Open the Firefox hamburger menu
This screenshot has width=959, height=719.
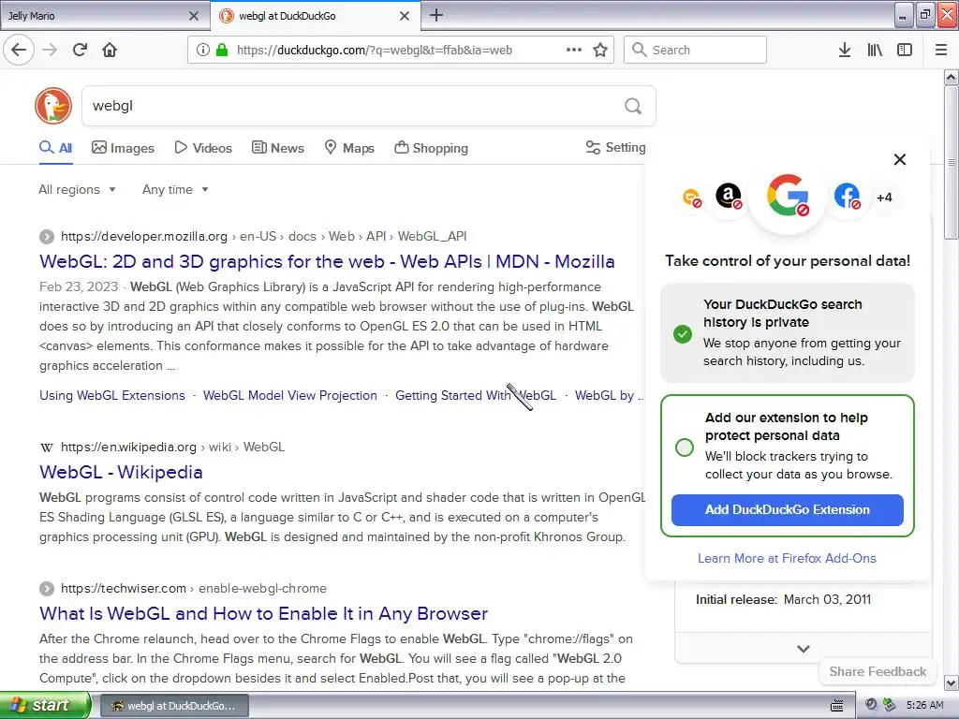point(941,50)
